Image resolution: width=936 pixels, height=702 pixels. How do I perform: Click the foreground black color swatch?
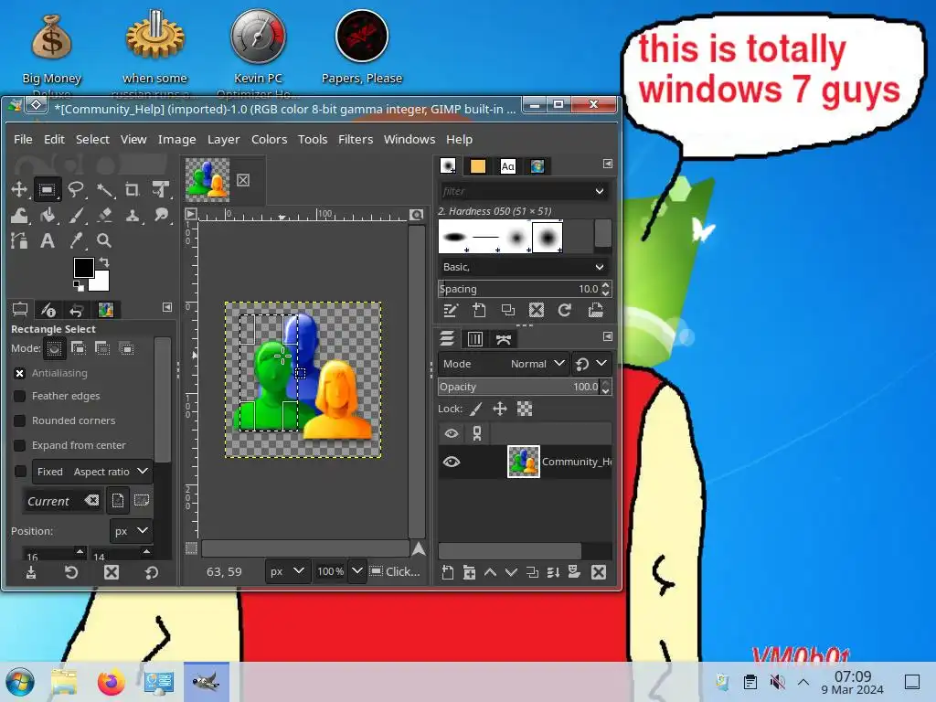[82, 267]
